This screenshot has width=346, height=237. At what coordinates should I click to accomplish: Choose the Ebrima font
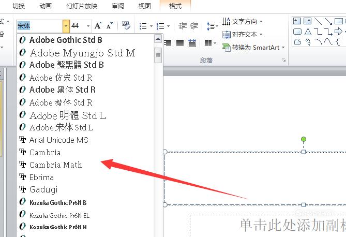tap(85, 177)
